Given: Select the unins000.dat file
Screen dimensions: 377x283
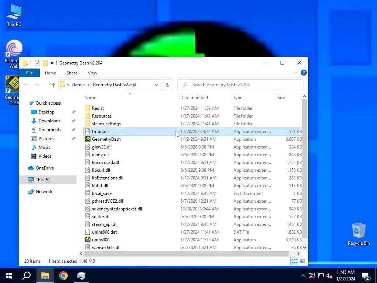Looking at the screenshot, I should 104,232.
